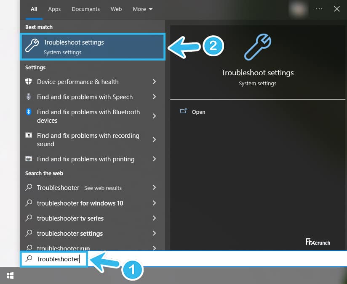Open the Troubleshoot settings best match result
The height and width of the screenshot is (284, 347).
pos(93,47)
